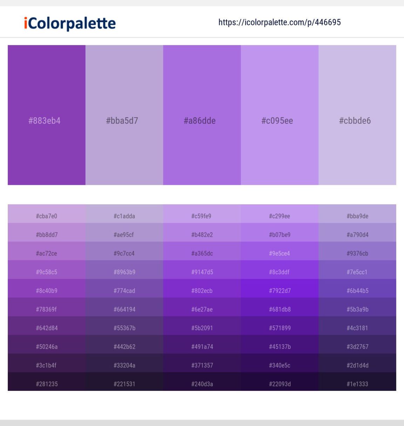Viewport: 404px width, 426px height.
Task: Choose the #55367b shade cell
Action: pos(124,328)
